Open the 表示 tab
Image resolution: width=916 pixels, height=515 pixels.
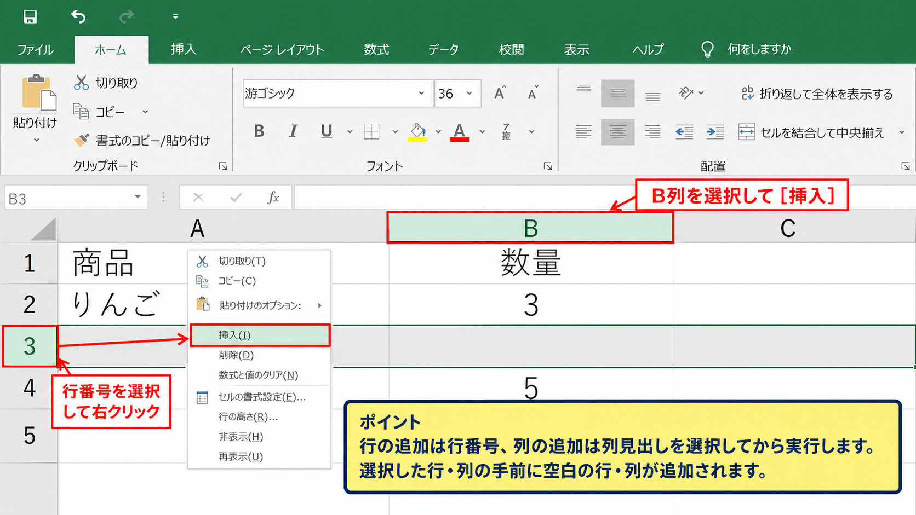pos(576,50)
